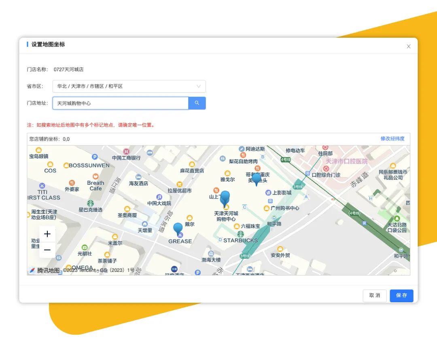Click the blue search magnifier button
This screenshot has width=437, height=344.
click(x=197, y=103)
